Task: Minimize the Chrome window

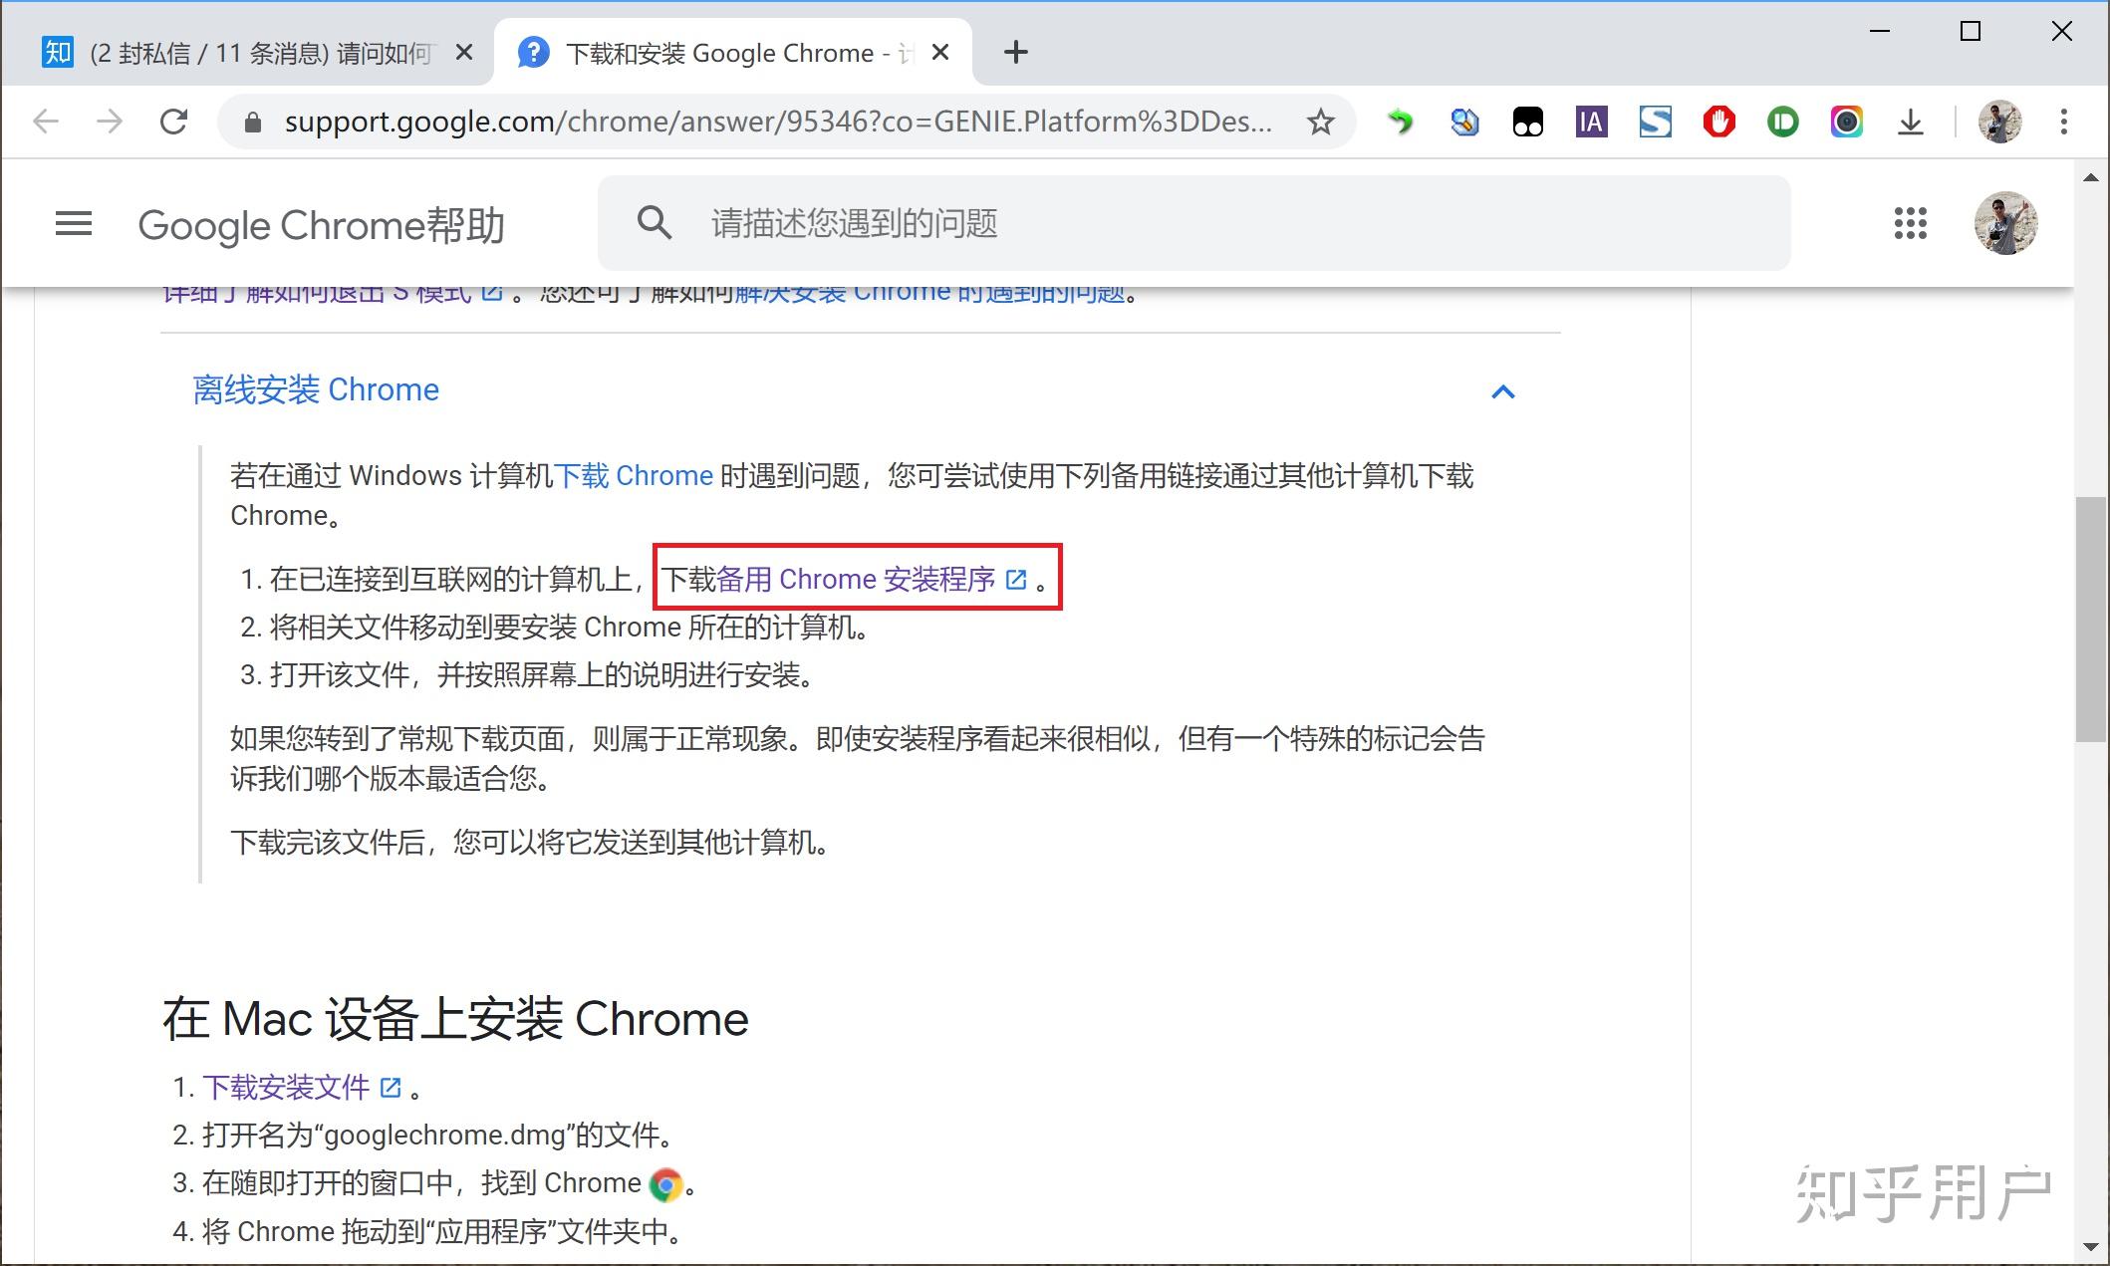Action: click(1880, 31)
